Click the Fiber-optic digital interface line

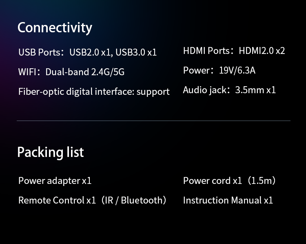click(94, 92)
